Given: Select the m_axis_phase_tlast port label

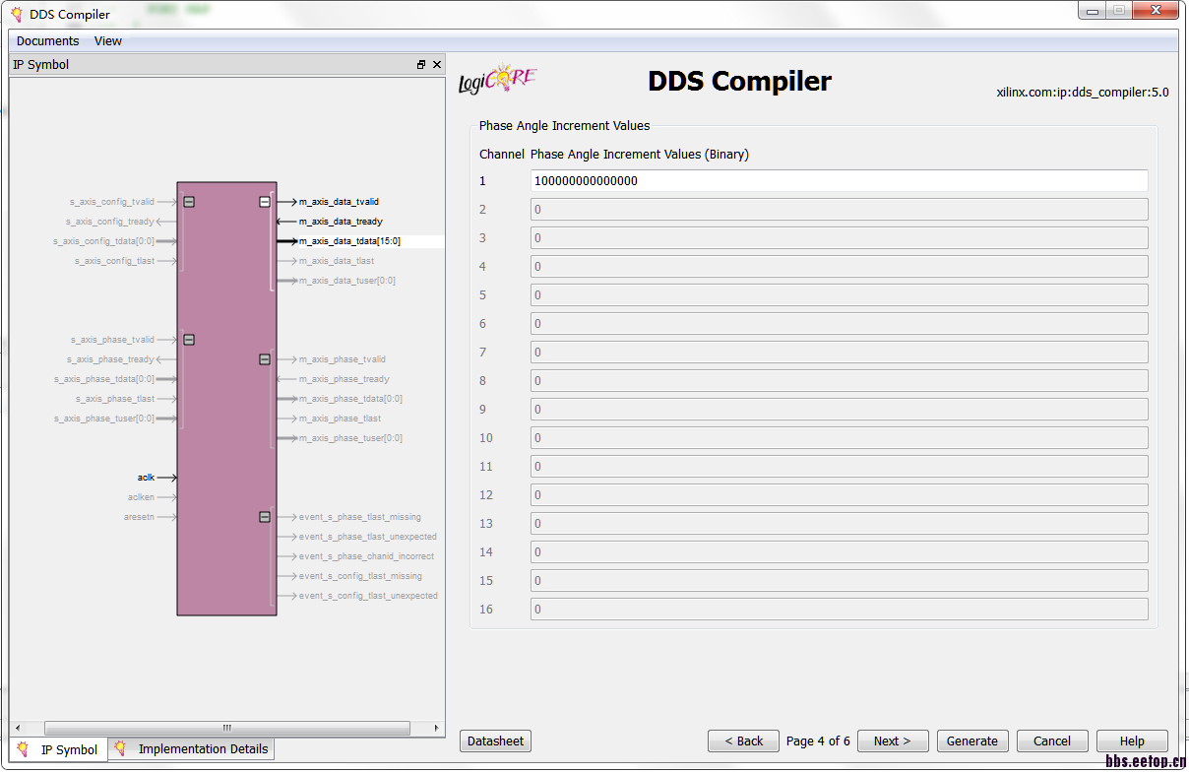Looking at the screenshot, I should (340, 419).
